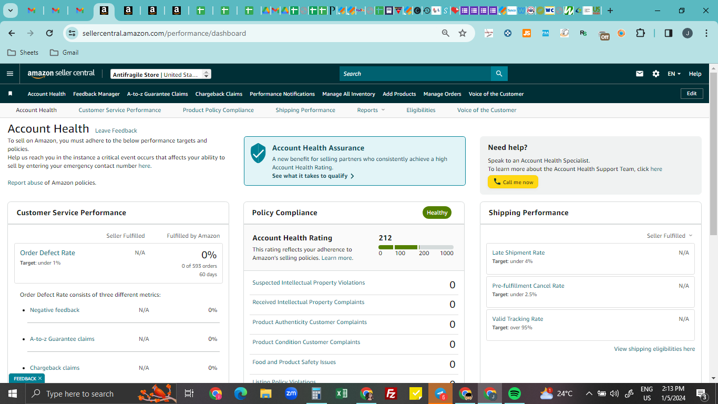Image resolution: width=718 pixels, height=404 pixels.
Task: Open Product Authenticity Customer Complaints
Action: pyautogui.click(x=310, y=322)
